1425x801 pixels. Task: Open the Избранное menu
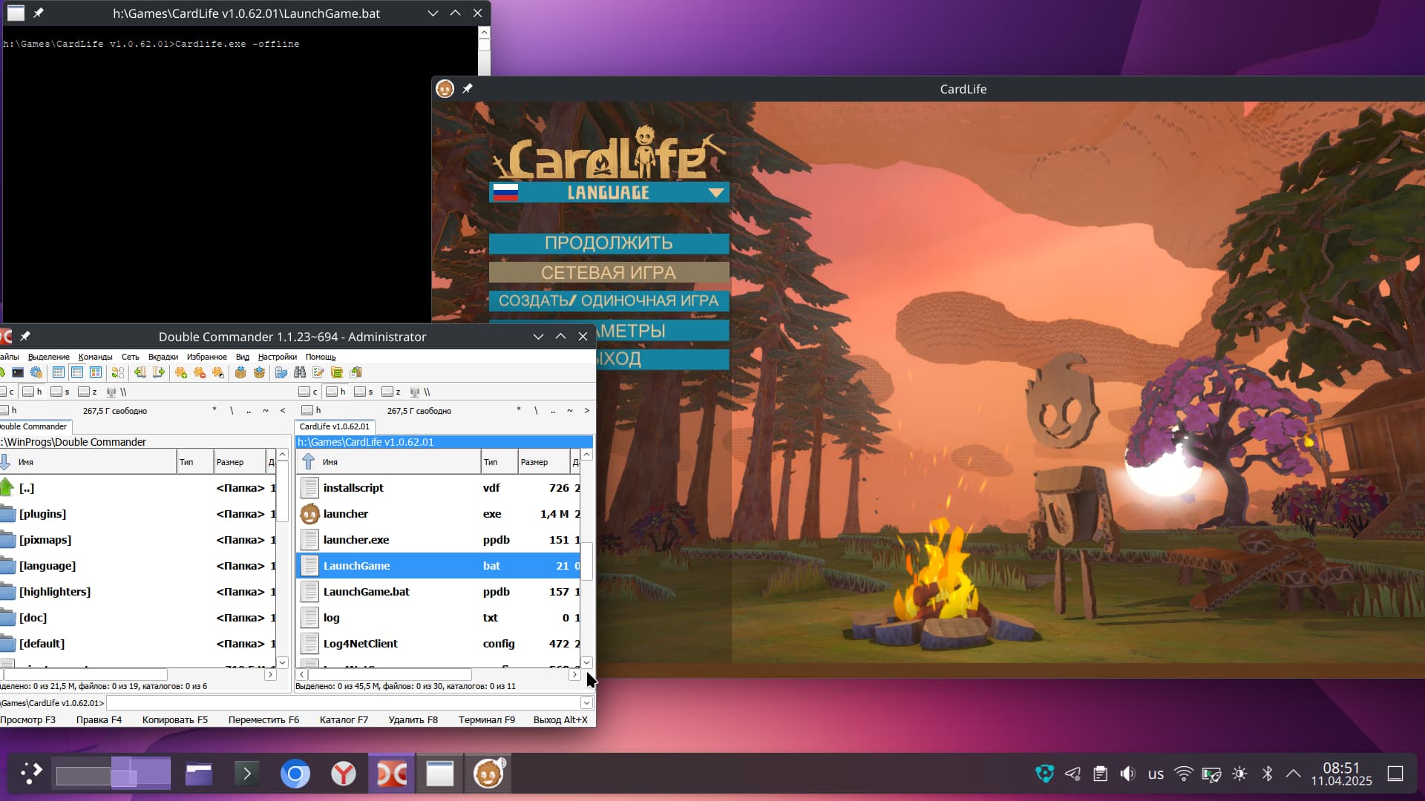point(206,357)
